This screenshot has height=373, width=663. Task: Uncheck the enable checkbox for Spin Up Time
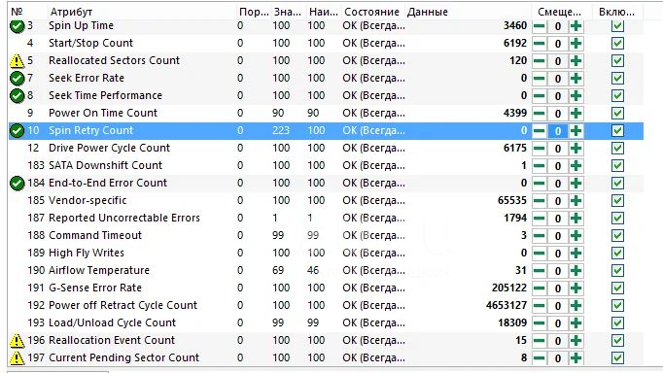[x=617, y=26]
